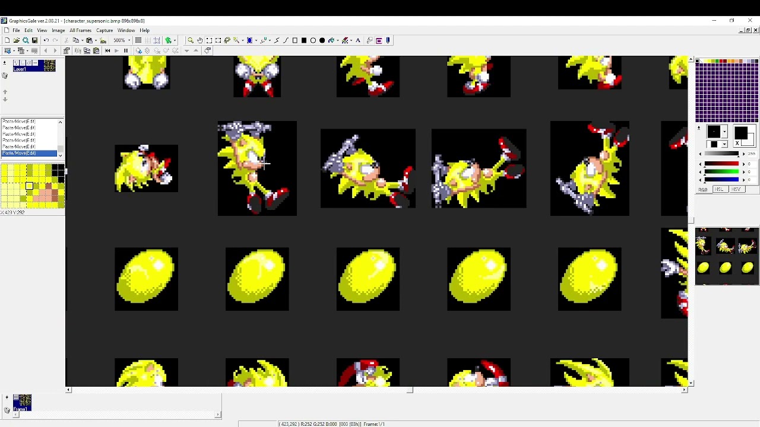Open the All Frames menu
The width and height of the screenshot is (760, 427).
click(x=80, y=30)
